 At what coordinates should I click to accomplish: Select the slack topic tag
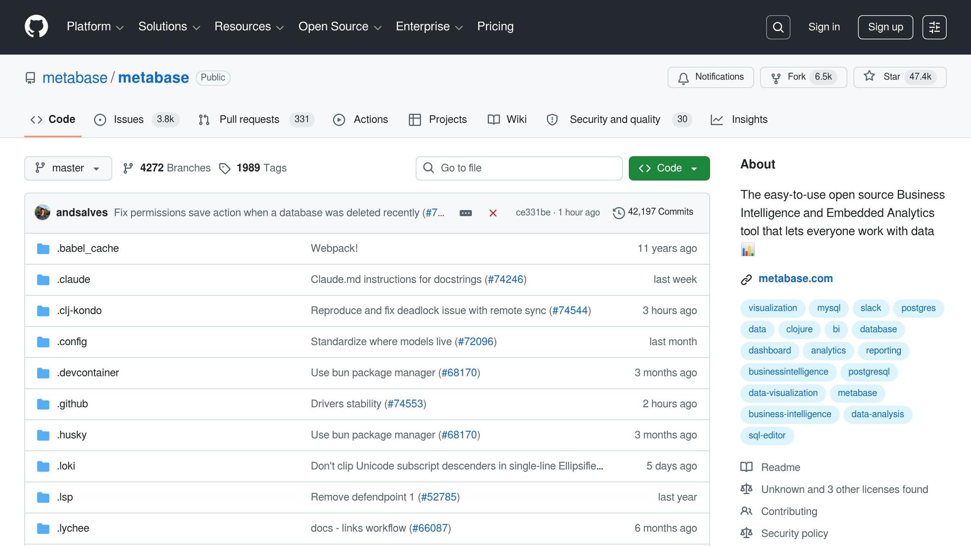[871, 308]
